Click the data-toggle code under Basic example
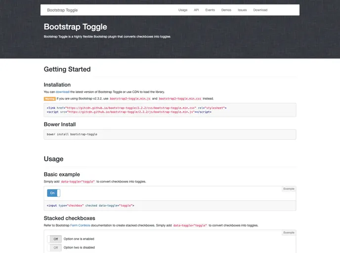Viewport: 340px width, 253px height. 78,182
